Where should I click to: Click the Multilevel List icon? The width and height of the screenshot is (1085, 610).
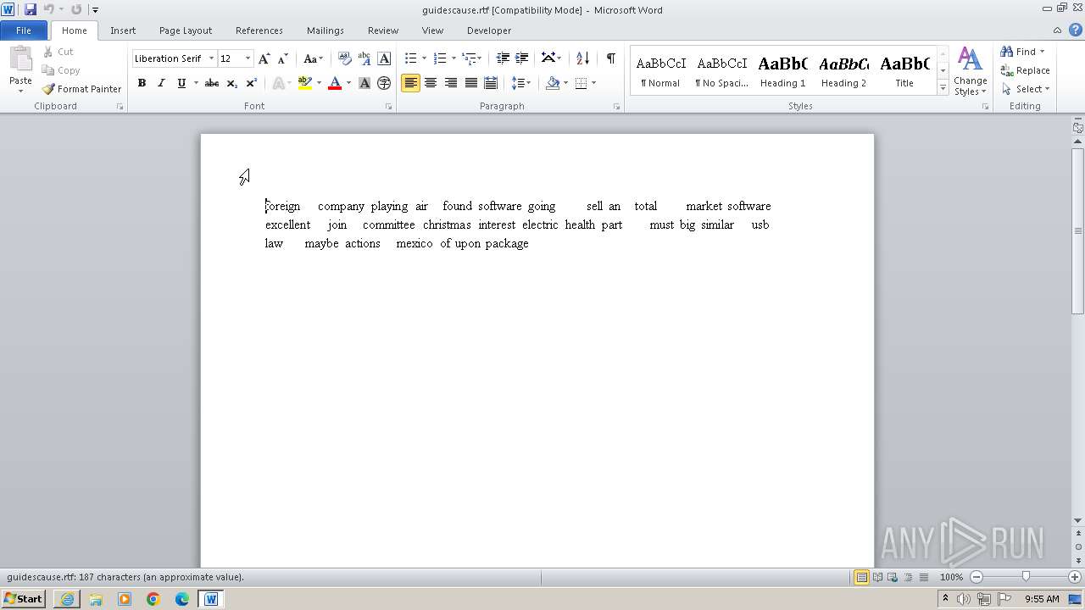(x=469, y=58)
